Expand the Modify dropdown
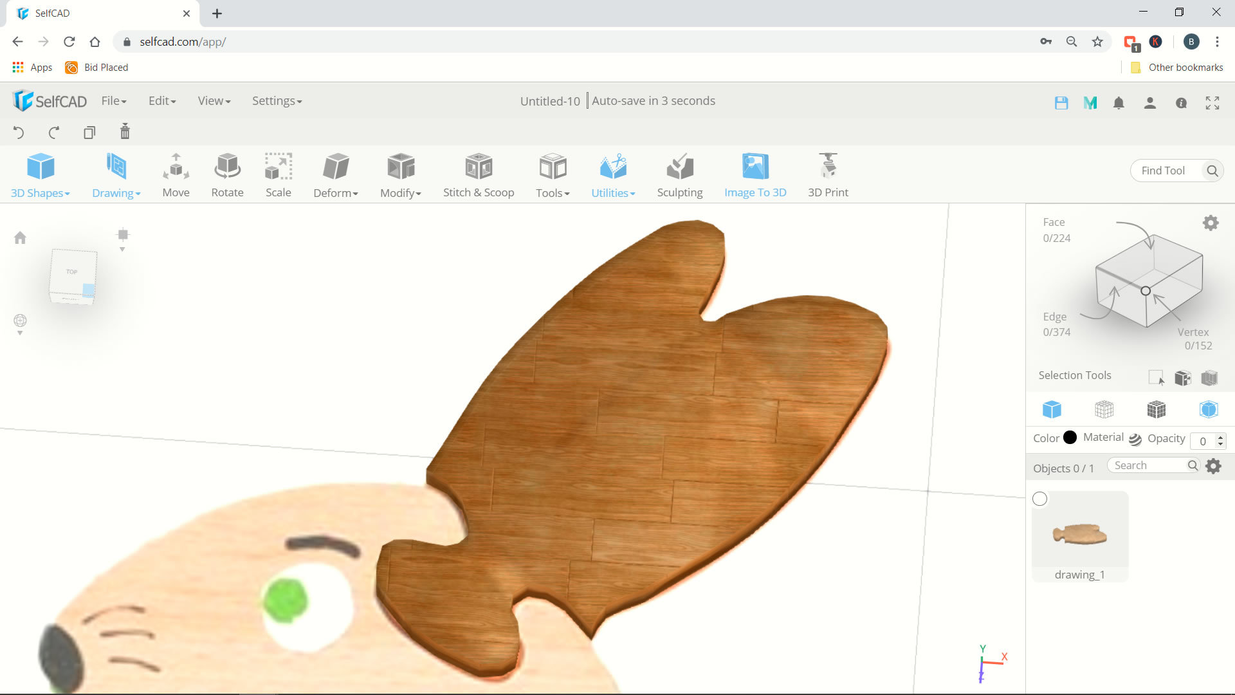 (x=401, y=176)
